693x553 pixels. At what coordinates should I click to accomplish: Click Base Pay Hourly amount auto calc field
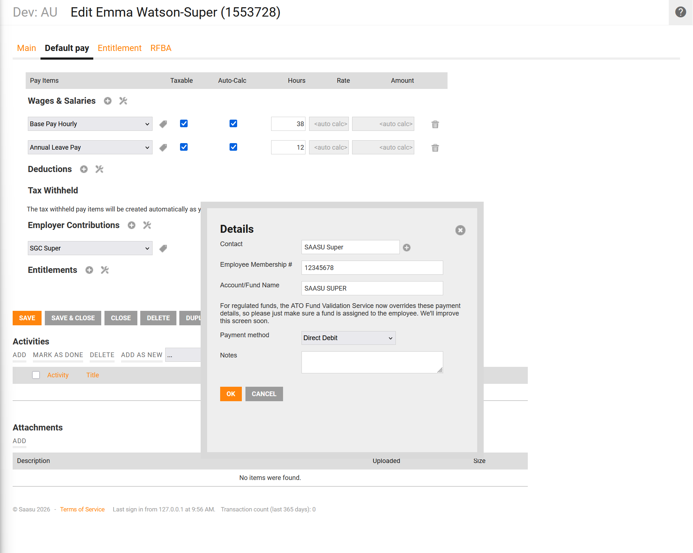[x=383, y=124]
